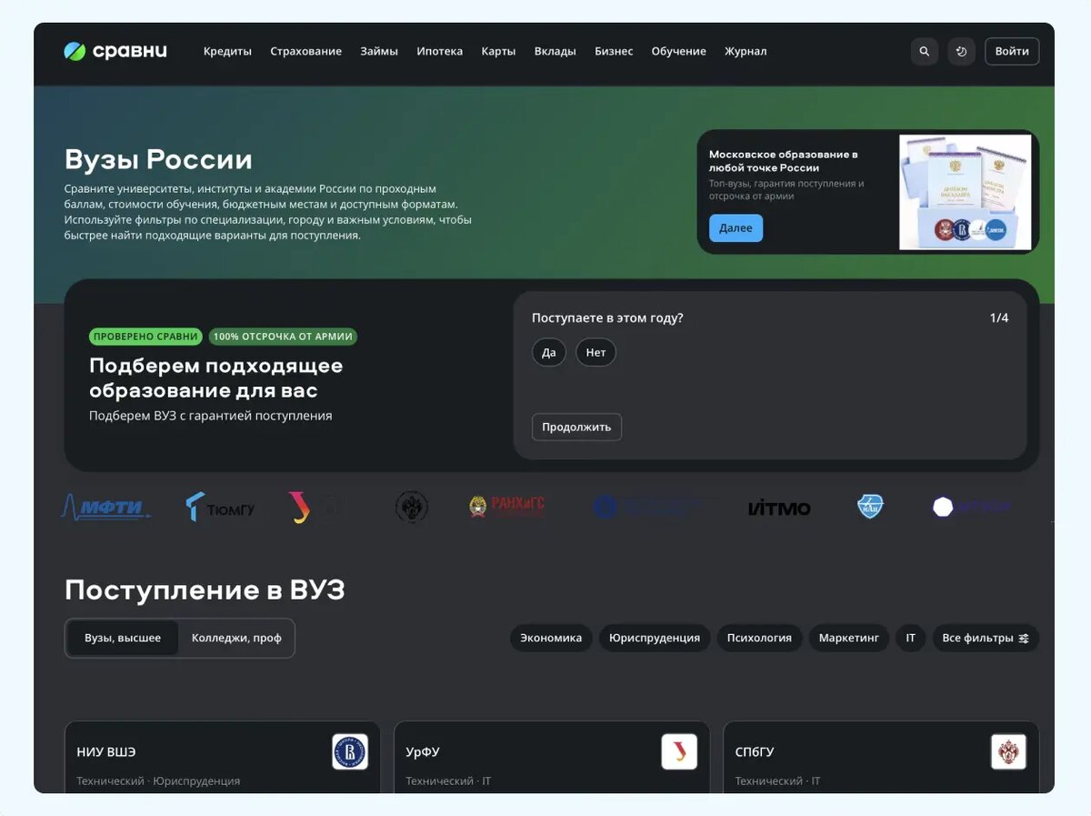Click the РАНХиГС logo
Viewport: 1091px width, 816px height.
[x=506, y=507]
